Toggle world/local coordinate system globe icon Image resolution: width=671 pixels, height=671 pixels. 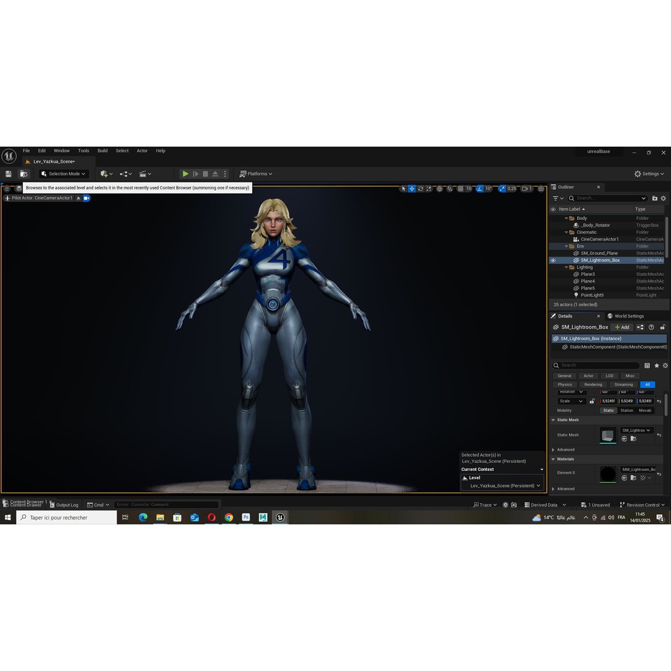pyautogui.click(x=439, y=189)
